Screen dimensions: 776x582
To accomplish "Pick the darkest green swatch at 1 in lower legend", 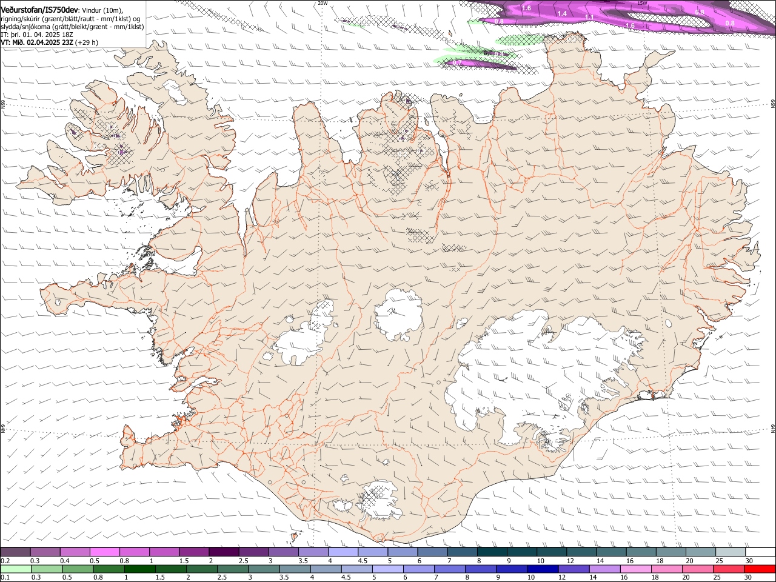I will point(139,569).
